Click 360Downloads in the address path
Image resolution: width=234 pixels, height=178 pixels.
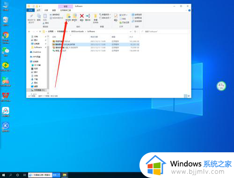(x=78, y=31)
